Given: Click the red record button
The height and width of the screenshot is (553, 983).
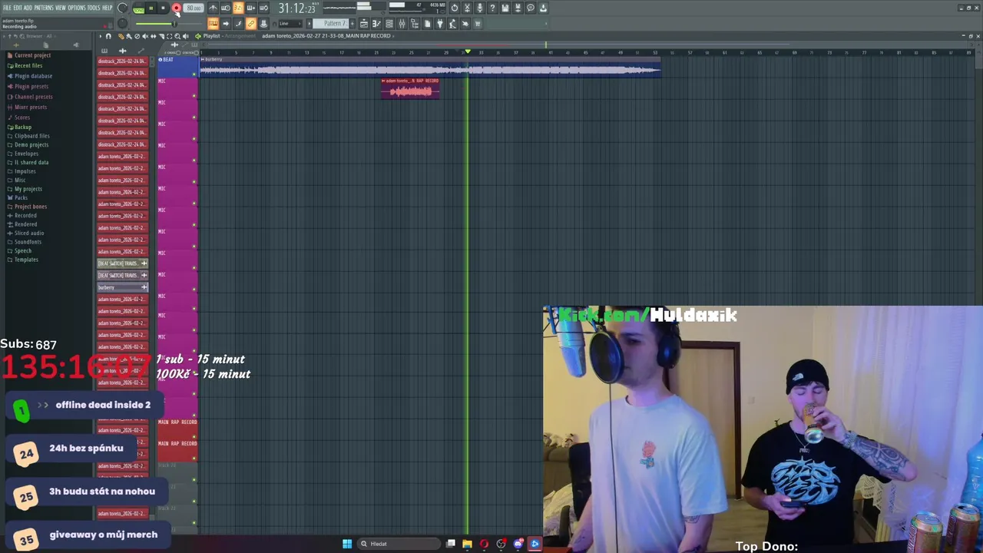Looking at the screenshot, I should click(176, 8).
